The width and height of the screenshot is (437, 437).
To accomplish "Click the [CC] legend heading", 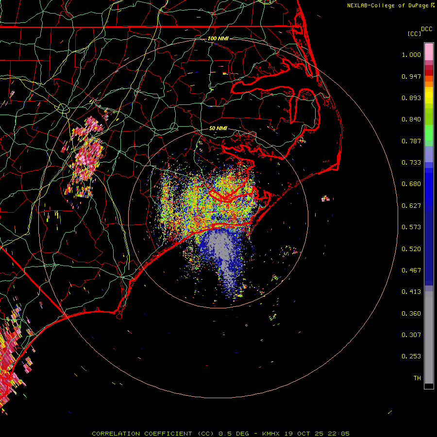I will [414, 34].
